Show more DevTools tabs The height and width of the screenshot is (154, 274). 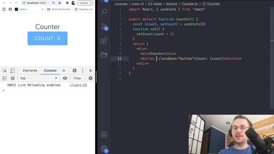64,71
